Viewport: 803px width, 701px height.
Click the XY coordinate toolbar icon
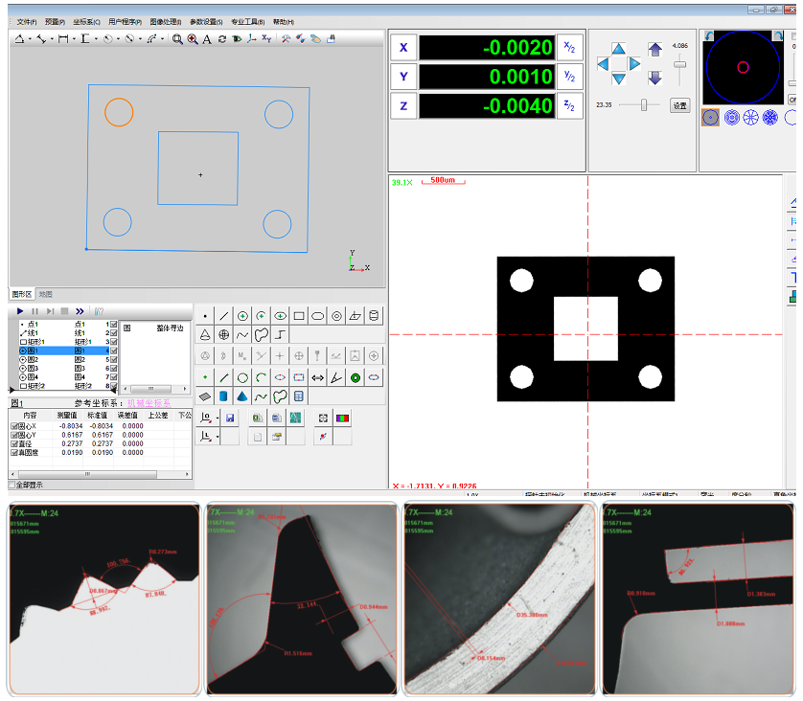click(x=266, y=38)
